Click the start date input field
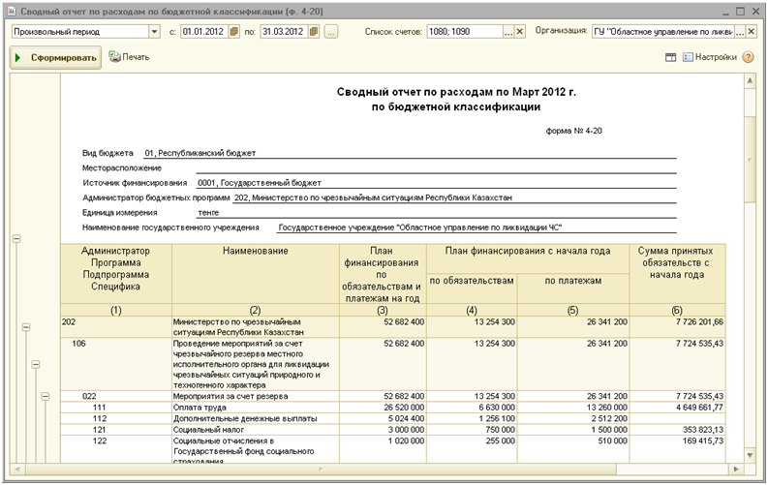This screenshot has width=768, height=485. [x=204, y=32]
